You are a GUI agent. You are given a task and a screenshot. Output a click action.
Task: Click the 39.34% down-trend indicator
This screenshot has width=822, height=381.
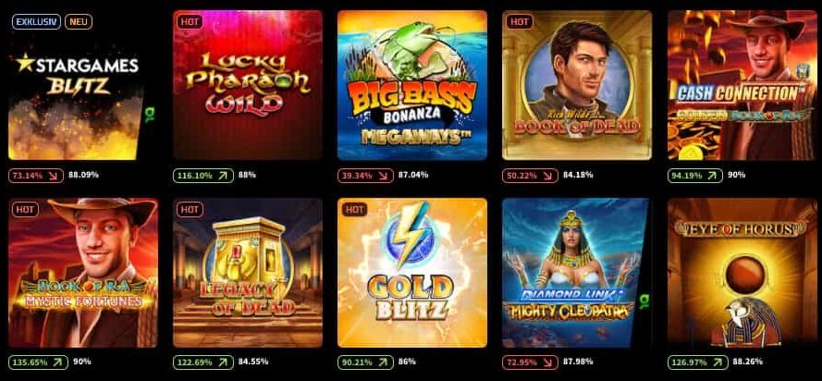365,175
